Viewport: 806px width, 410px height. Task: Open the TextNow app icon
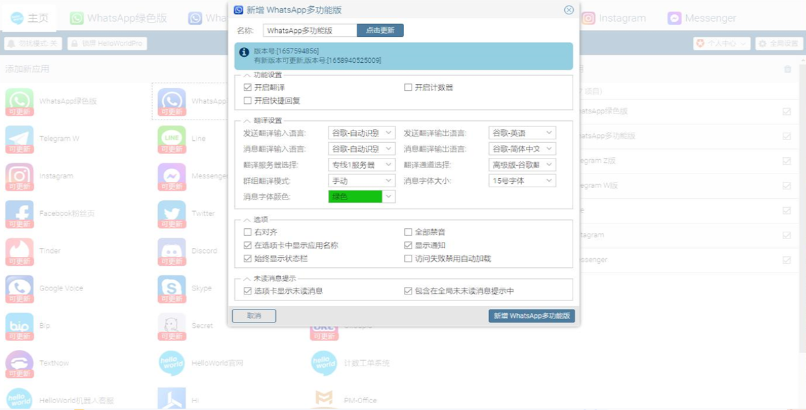pyautogui.click(x=18, y=363)
